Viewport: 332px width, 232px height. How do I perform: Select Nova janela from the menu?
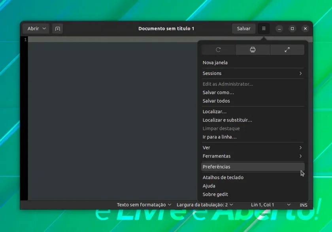(253, 63)
